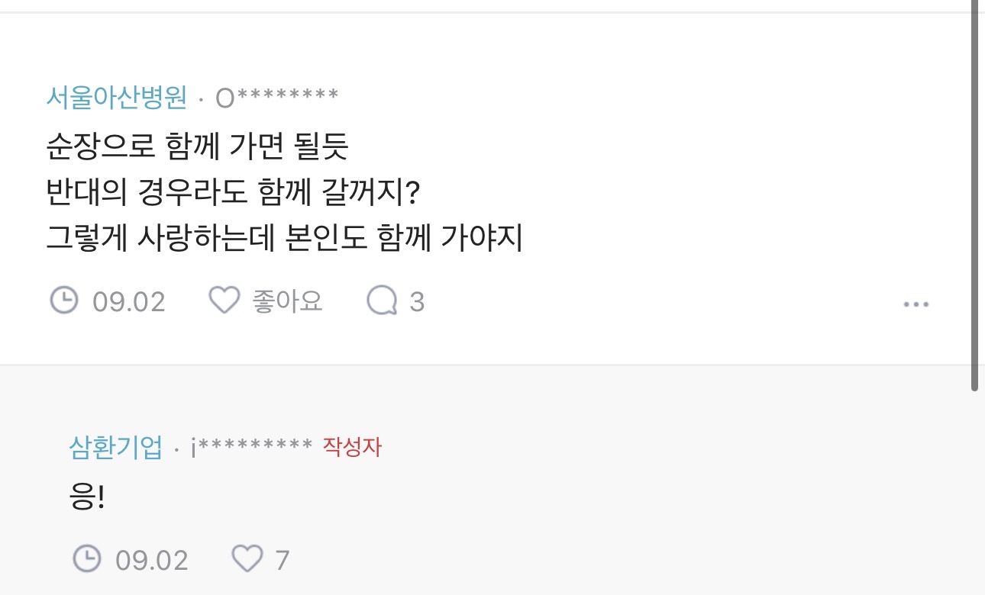Click the masked username i*********

[x=251, y=448]
